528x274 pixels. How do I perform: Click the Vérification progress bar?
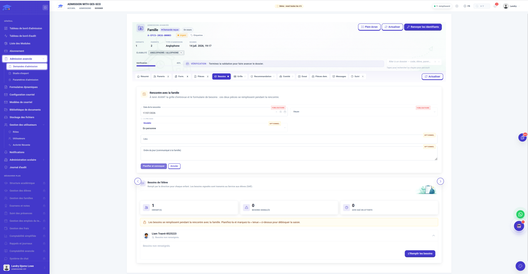(x=158, y=66)
